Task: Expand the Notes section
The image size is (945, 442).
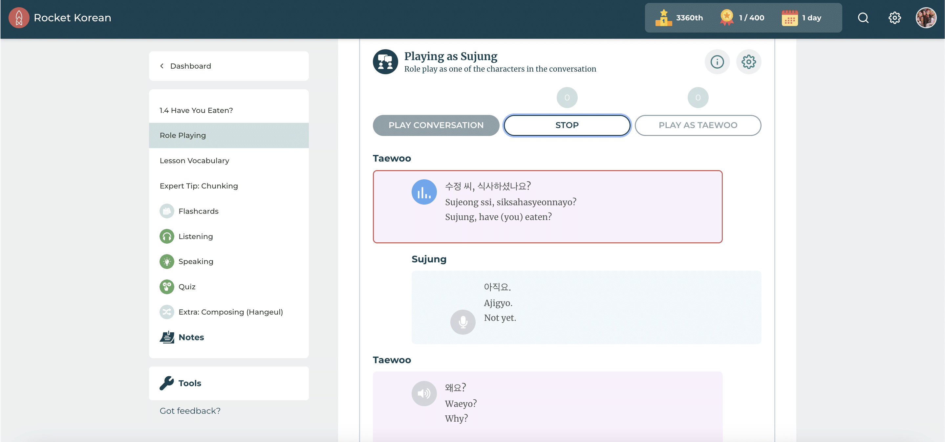Action: point(191,337)
